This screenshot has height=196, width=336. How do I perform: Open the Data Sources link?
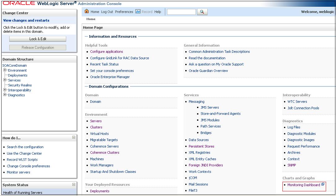[x=199, y=140]
